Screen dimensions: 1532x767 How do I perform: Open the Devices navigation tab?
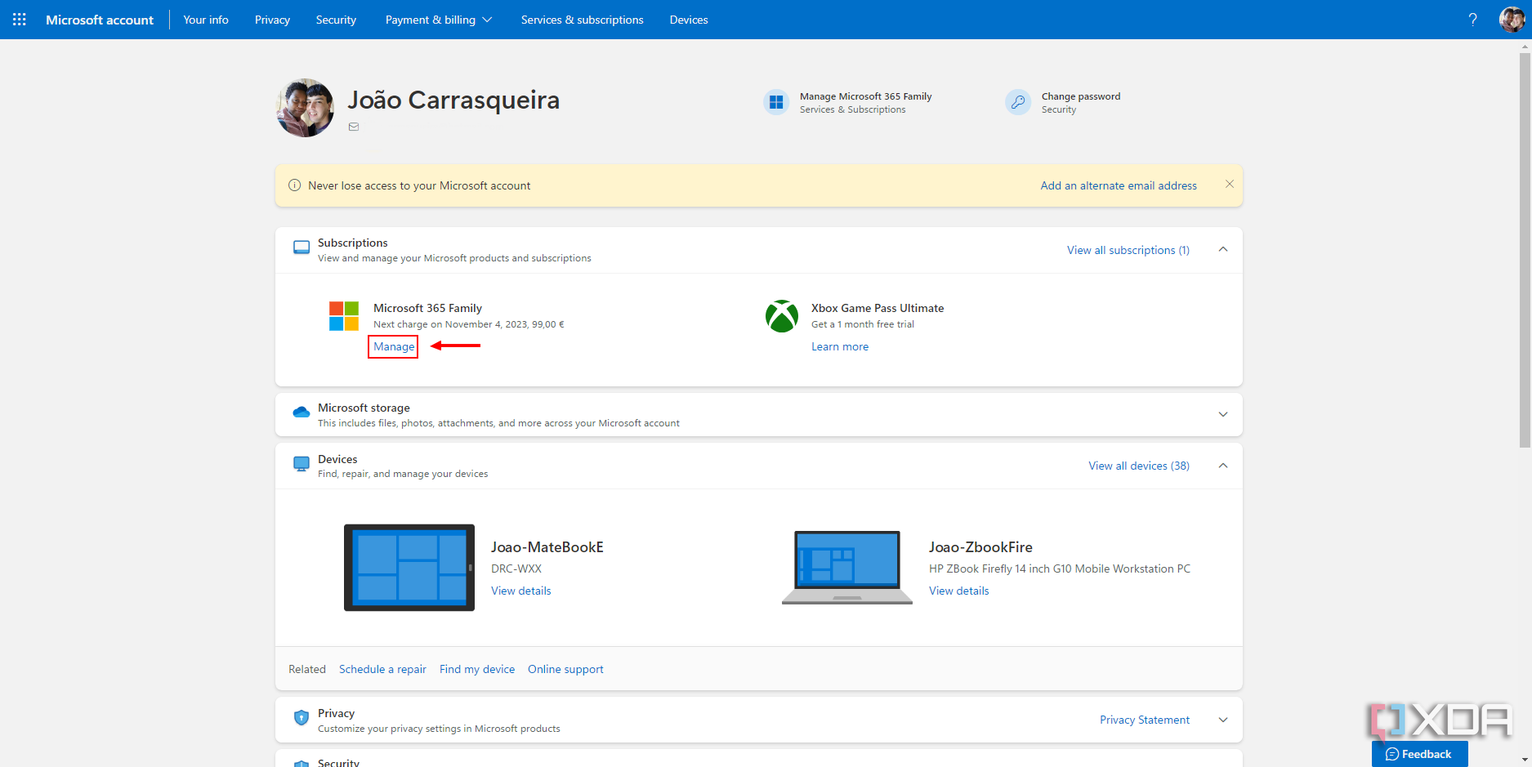689,20
